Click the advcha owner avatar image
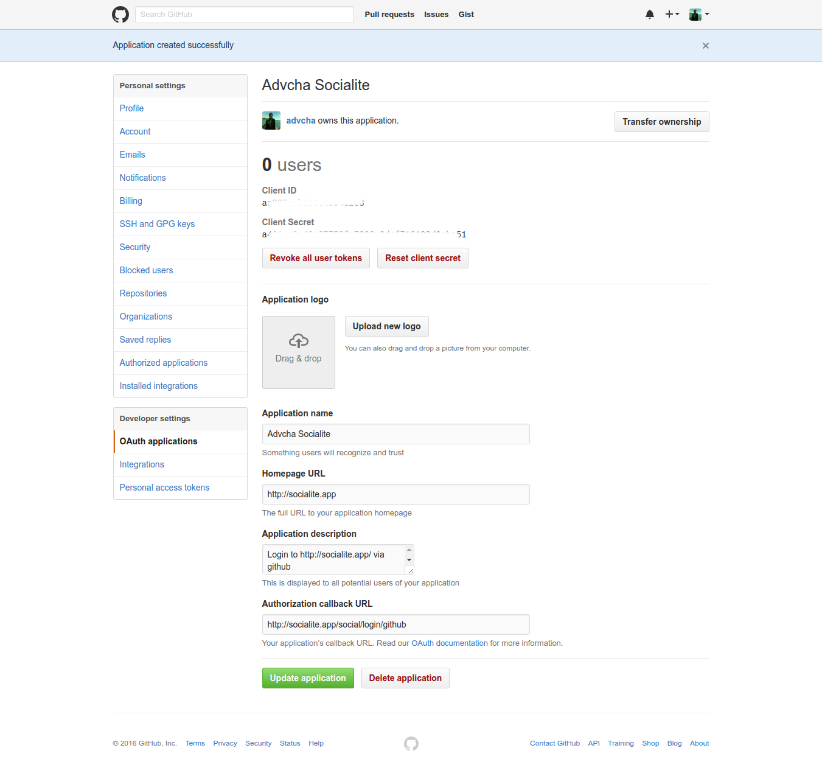The height and width of the screenshot is (773, 822). tap(271, 121)
